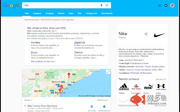This screenshot has width=180, height=112.
Task: Select the Todo tab
Action: point(26,13)
